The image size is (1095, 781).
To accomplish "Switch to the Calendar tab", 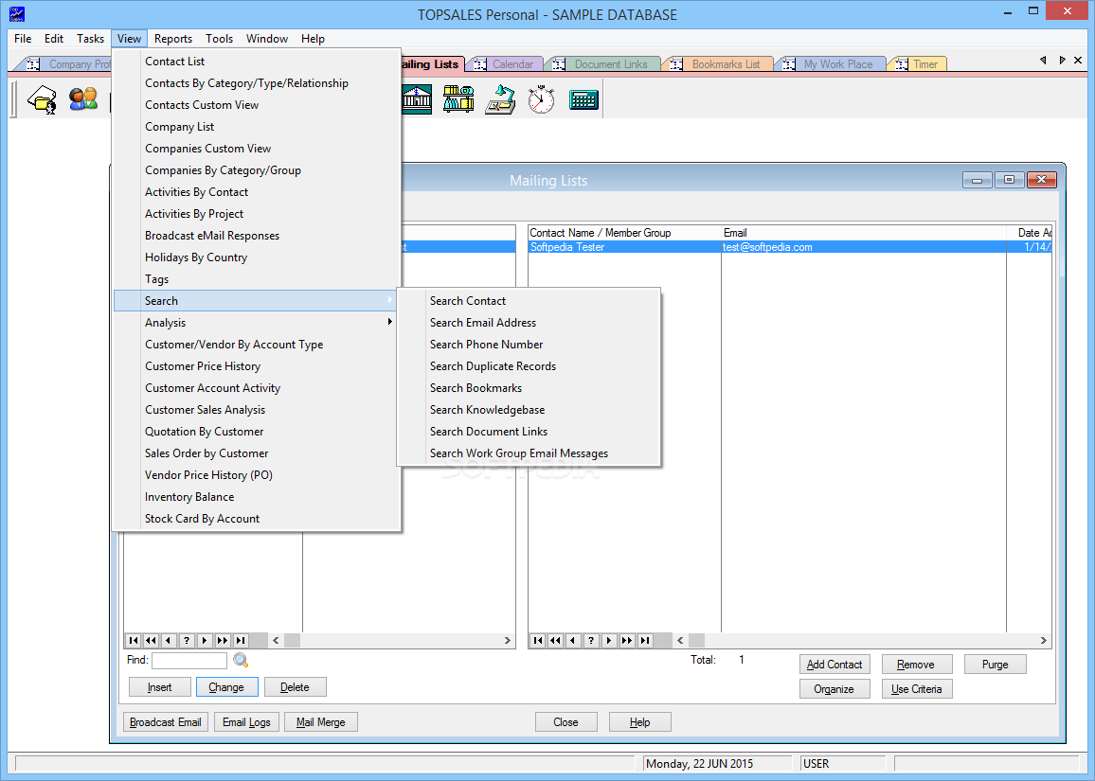I will (x=506, y=64).
